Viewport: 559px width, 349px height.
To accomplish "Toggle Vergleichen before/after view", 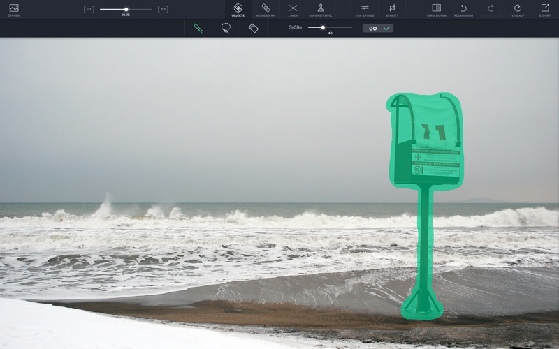I will [436, 10].
